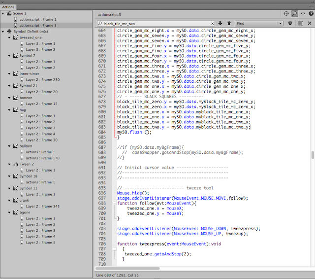Click the Tween 2 graphic symbol icon
The width and height of the screenshot is (315, 279).
click(15, 164)
